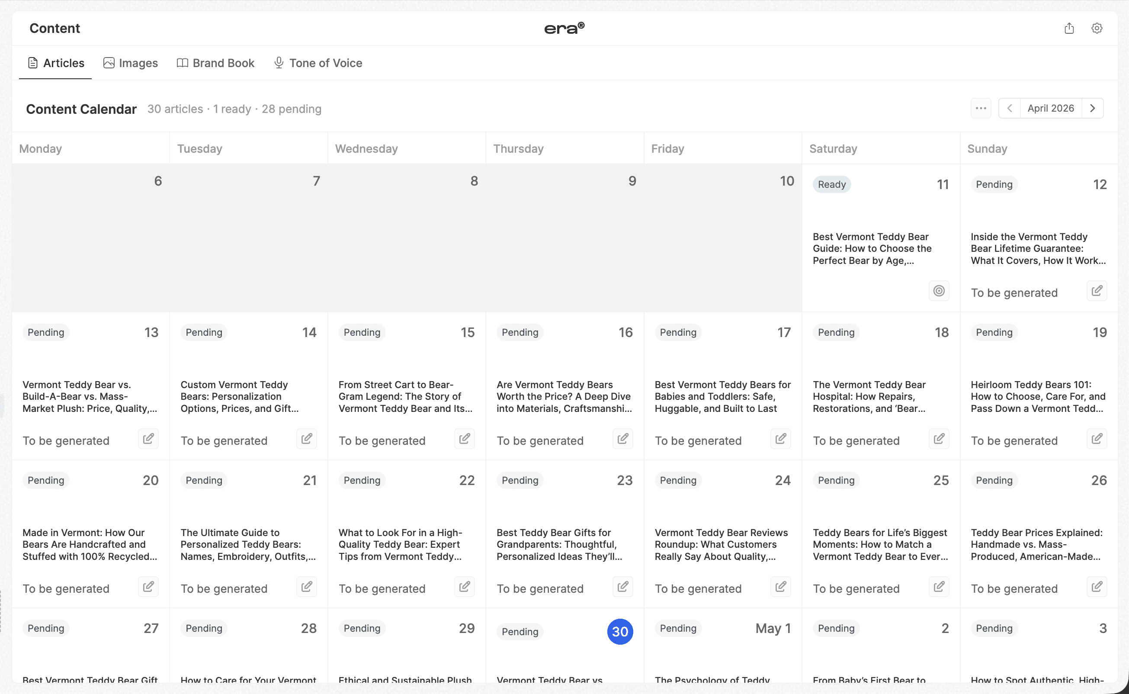Open the Tone of Voice tab

(x=318, y=63)
